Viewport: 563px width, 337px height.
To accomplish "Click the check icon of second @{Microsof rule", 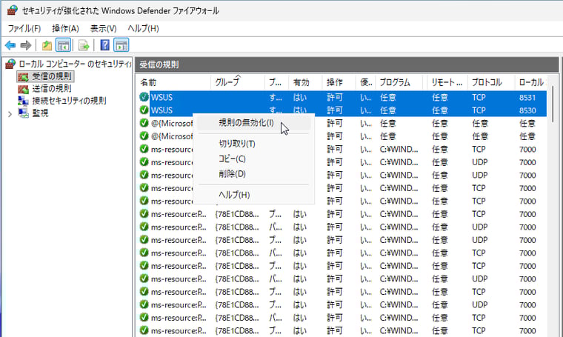I will pyautogui.click(x=144, y=136).
